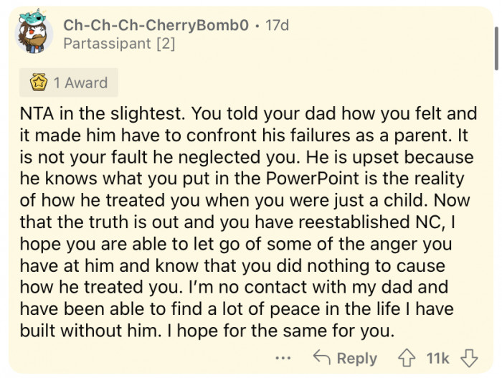Click the '1 Award' label

point(80,82)
